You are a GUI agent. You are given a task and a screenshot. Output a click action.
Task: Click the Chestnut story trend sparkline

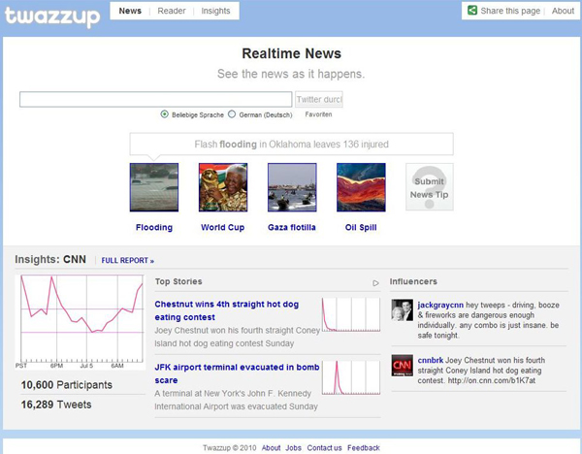pos(351,314)
